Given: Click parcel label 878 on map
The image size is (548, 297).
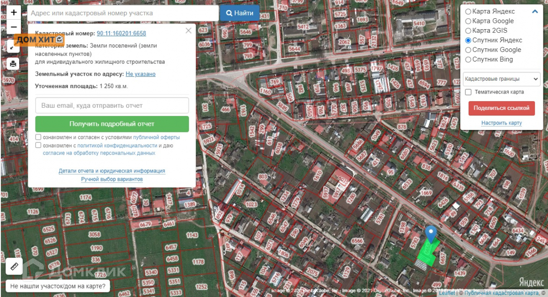Looking at the screenshot, I should point(402,126).
